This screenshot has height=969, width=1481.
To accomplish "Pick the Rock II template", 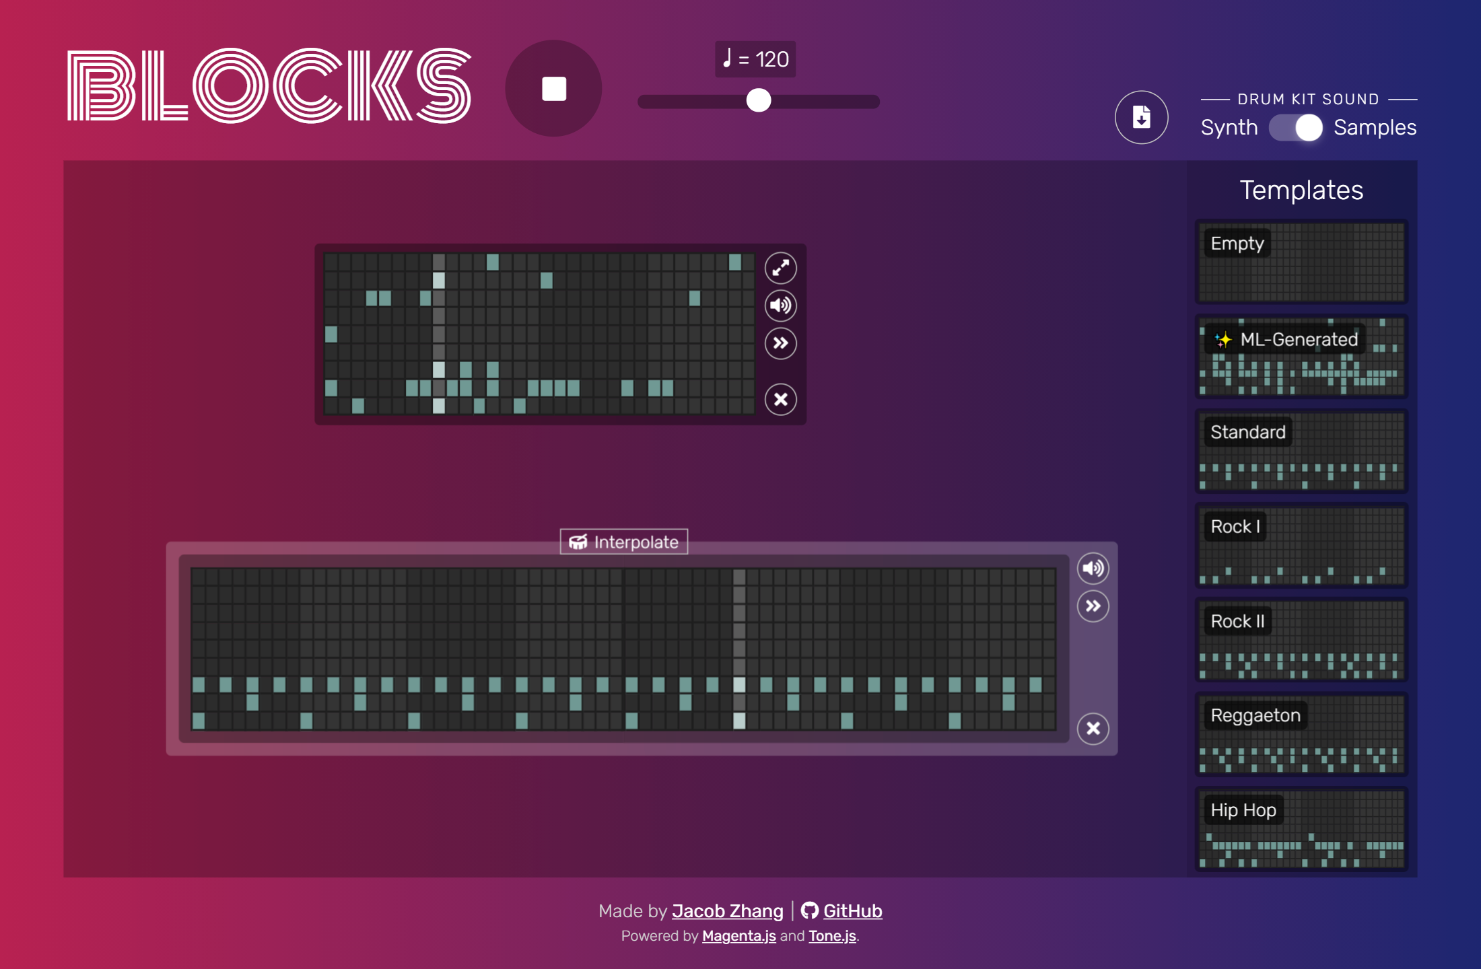I will (1301, 640).
